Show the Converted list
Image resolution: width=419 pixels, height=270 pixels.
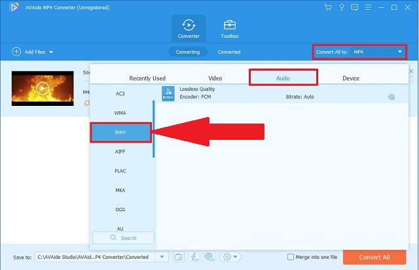(x=229, y=52)
